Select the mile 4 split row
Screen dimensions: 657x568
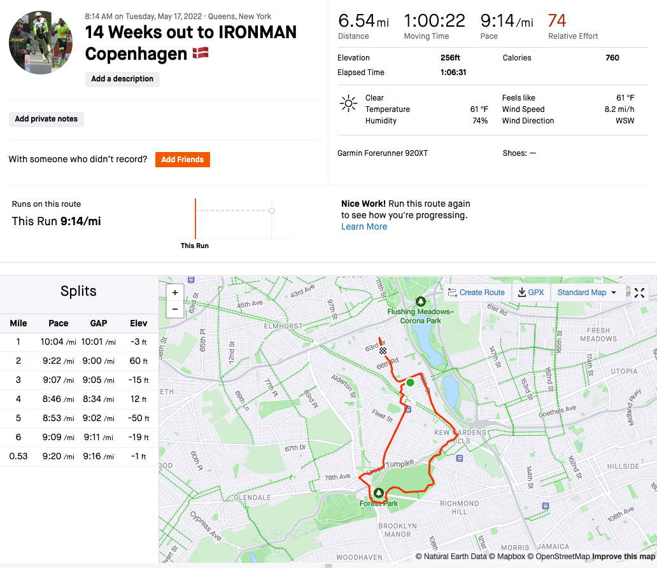point(78,399)
